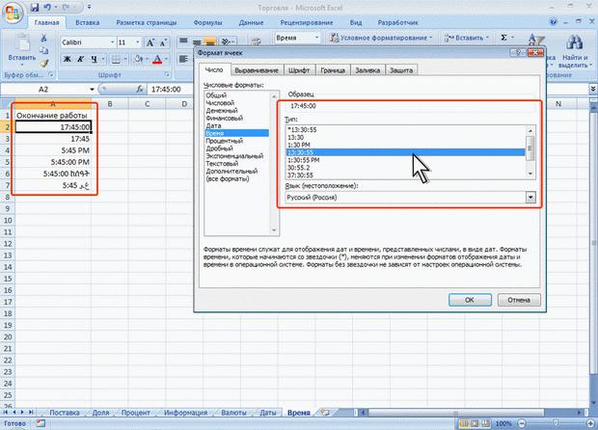Screen dimensions: 598x430
Task: Click zoom out minus button
Action: [522, 423]
